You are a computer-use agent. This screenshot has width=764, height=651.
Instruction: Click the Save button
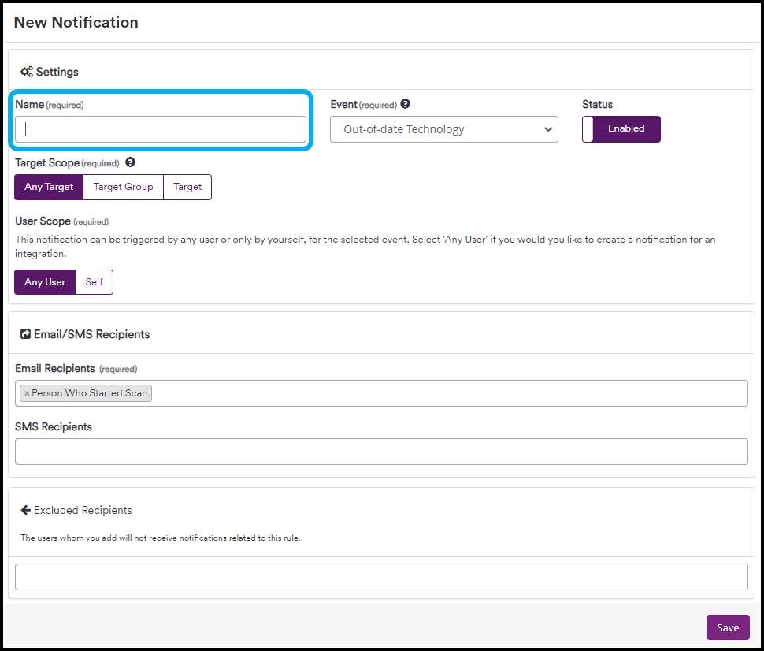728,627
